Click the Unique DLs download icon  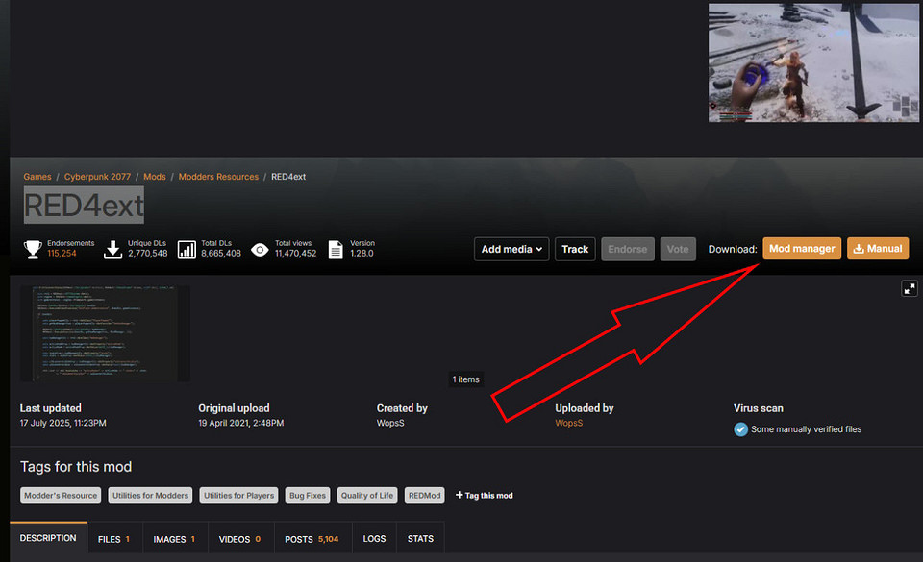[112, 250]
